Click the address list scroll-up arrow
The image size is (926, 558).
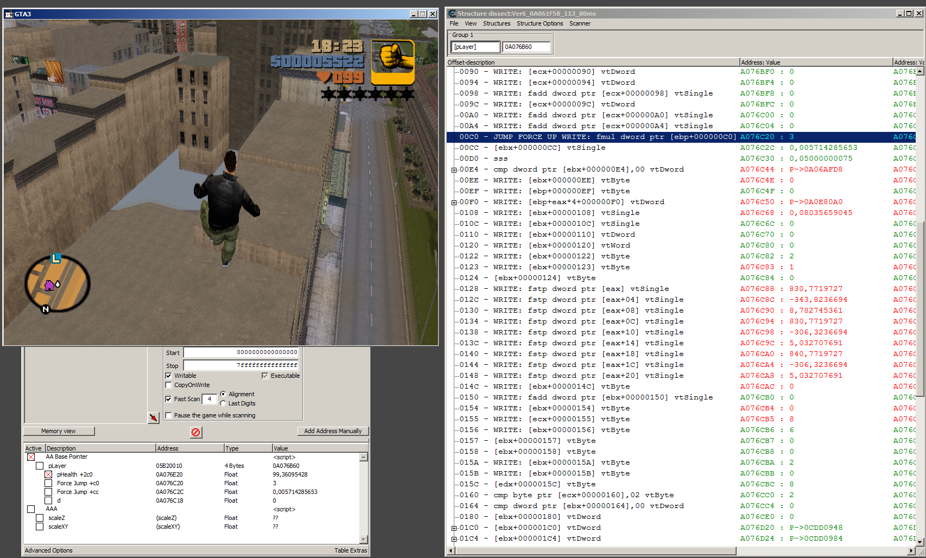364,458
